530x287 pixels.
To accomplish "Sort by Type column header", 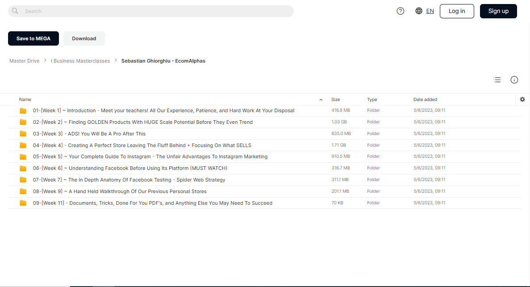I will [x=372, y=100].
